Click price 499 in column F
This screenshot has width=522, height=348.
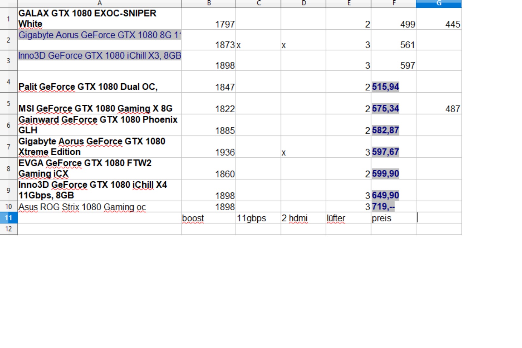pyautogui.click(x=407, y=24)
